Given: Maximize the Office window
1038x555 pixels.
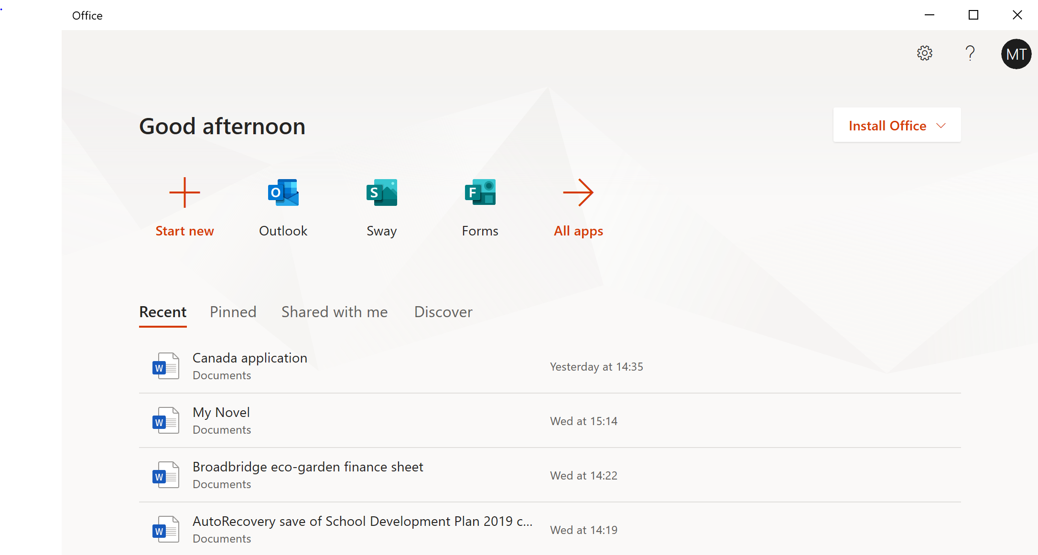Looking at the screenshot, I should [973, 15].
